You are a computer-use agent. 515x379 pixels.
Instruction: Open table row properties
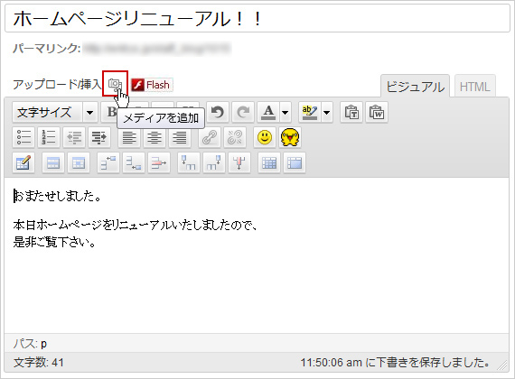[53, 162]
